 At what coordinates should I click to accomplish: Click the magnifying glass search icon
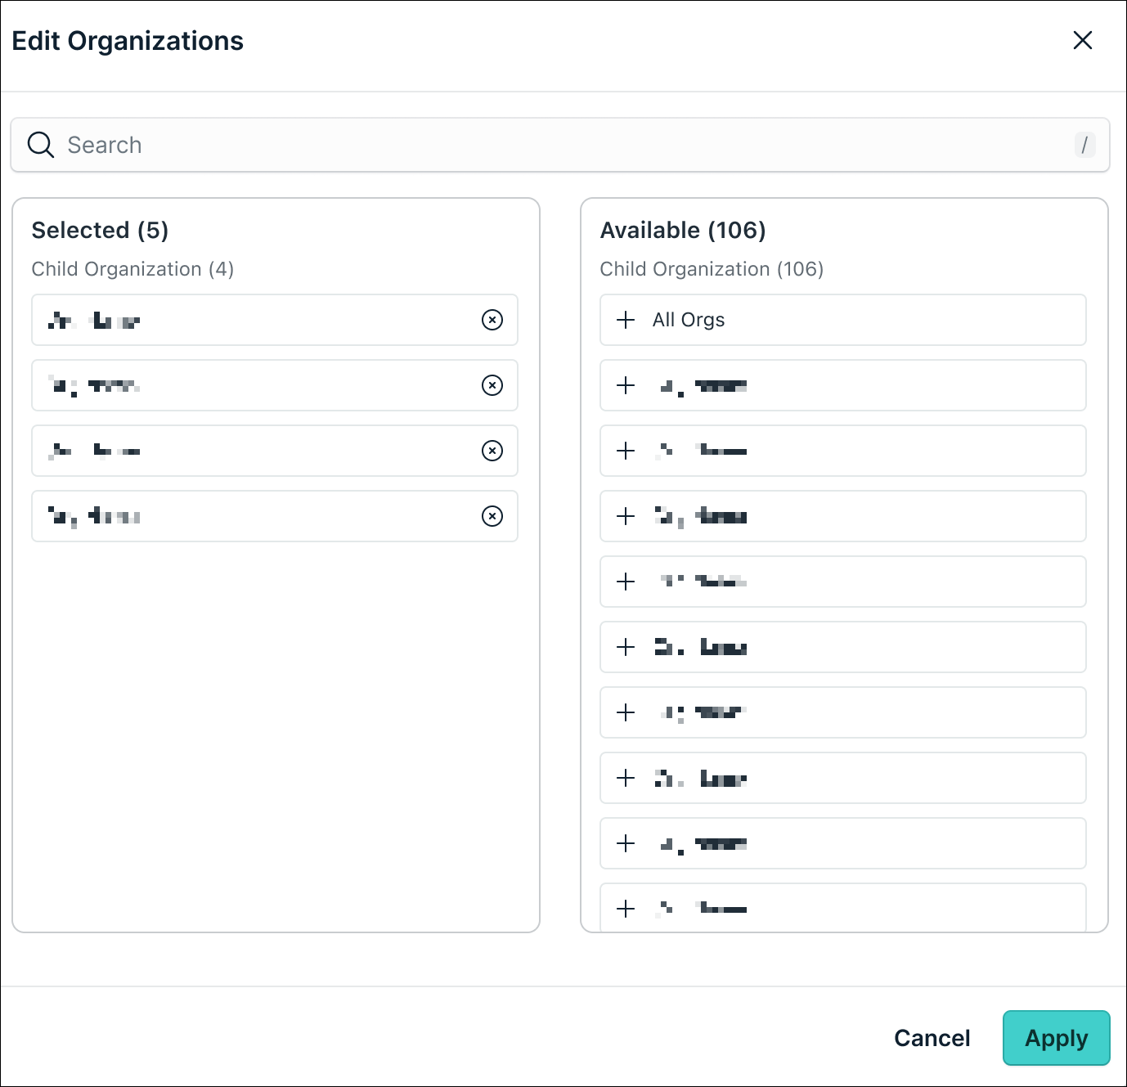pos(41,145)
